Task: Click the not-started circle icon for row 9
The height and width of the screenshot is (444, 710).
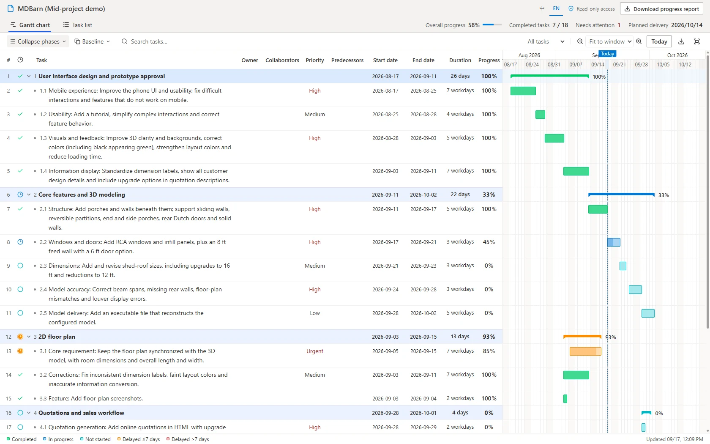Action: click(x=20, y=266)
